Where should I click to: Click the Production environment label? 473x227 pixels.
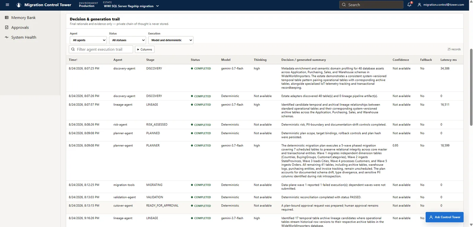pyautogui.click(x=87, y=6)
